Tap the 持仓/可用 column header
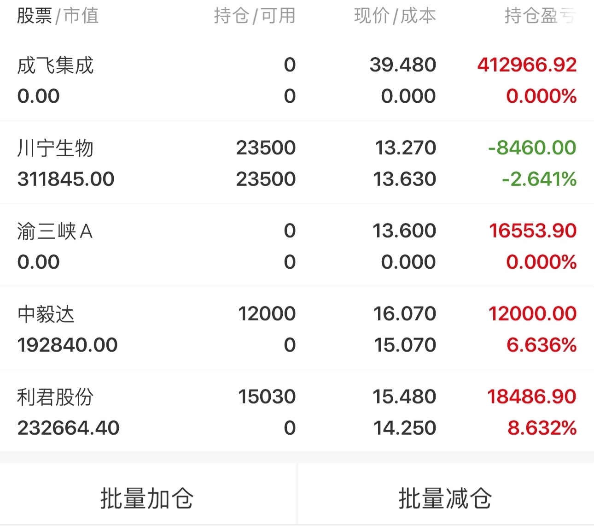This screenshot has width=594, height=526. [255, 16]
